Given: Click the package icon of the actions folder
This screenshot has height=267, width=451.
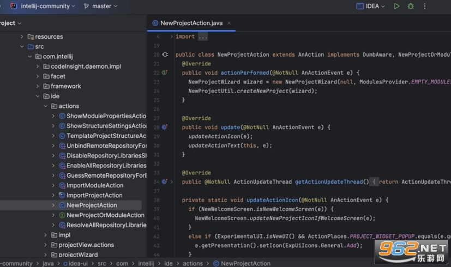Looking at the screenshot, I should tap(54, 106).
